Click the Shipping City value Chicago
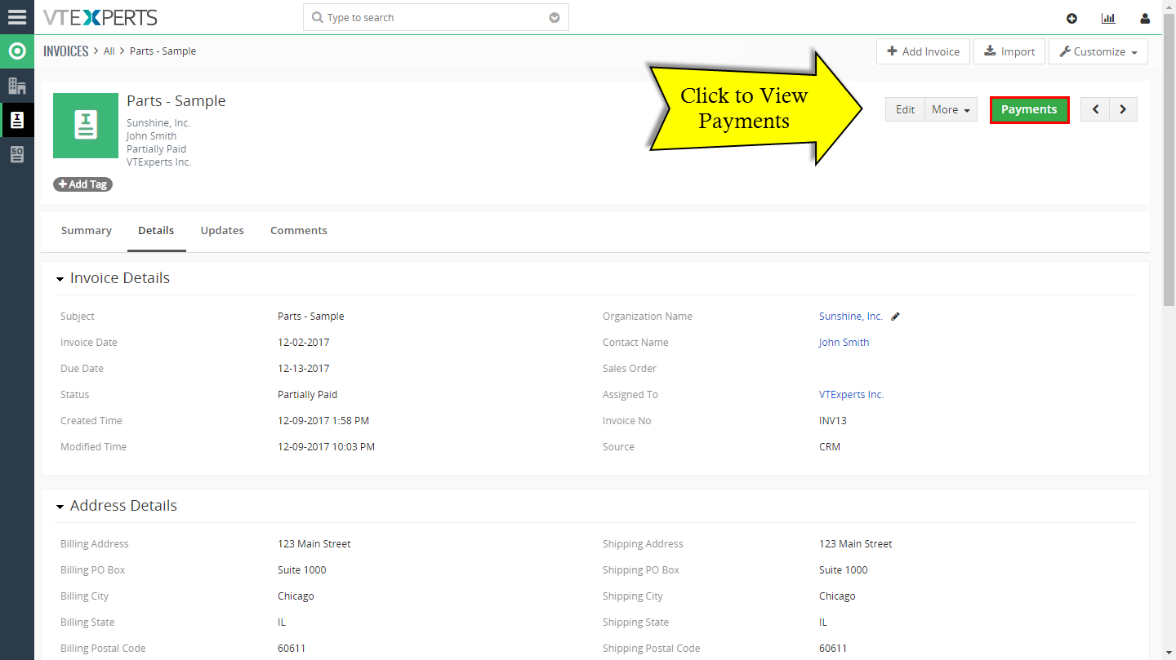The height and width of the screenshot is (660, 1176). 838,596
